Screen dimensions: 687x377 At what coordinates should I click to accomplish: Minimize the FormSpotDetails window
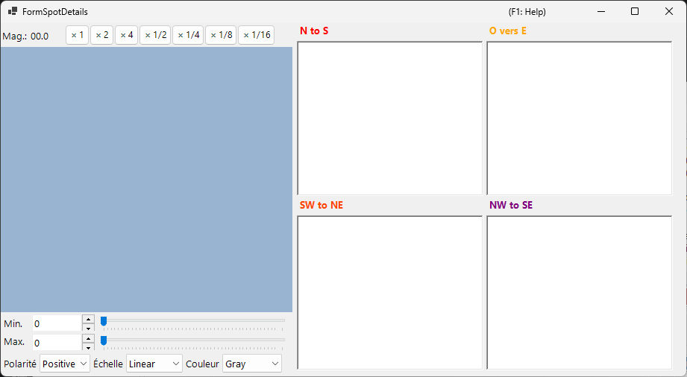click(x=601, y=11)
